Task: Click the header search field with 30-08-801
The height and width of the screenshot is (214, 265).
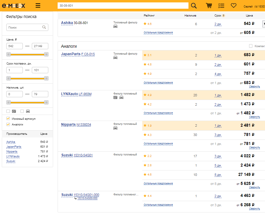Action: 123,6
